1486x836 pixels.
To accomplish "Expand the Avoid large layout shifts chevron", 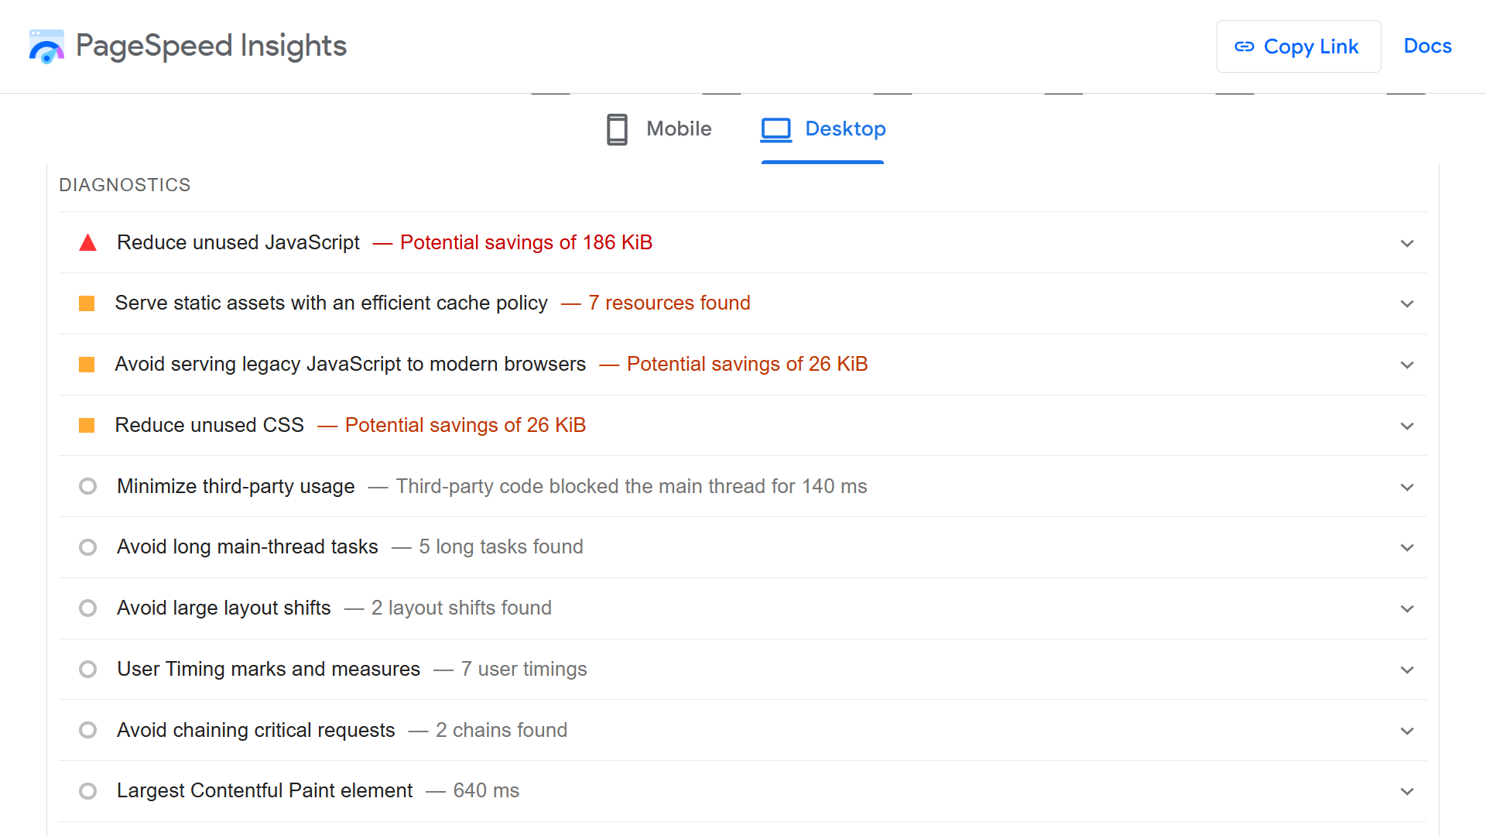I will (x=1407, y=608).
